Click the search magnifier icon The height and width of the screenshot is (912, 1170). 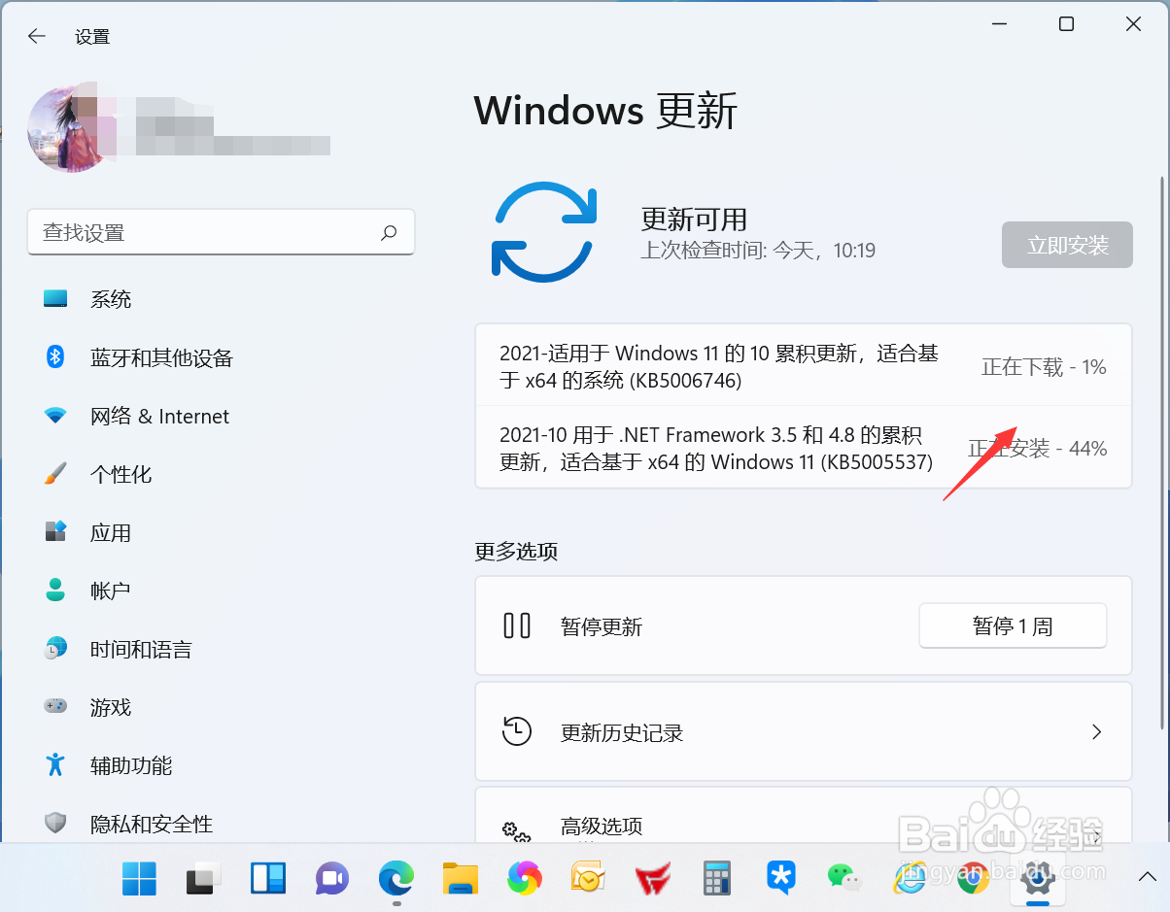[389, 232]
